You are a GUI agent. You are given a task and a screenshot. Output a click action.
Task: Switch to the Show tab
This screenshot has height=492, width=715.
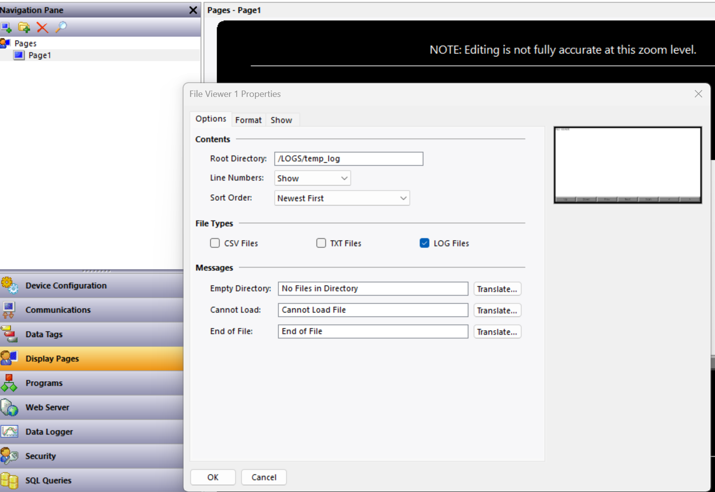tap(281, 120)
